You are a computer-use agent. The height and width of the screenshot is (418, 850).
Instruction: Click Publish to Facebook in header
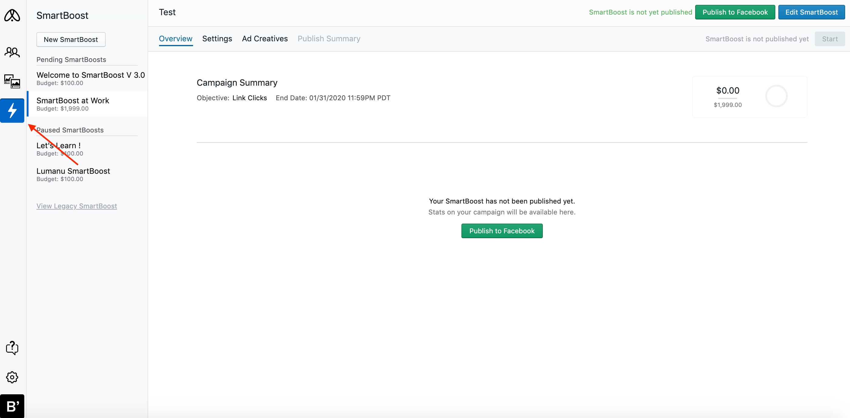(735, 12)
